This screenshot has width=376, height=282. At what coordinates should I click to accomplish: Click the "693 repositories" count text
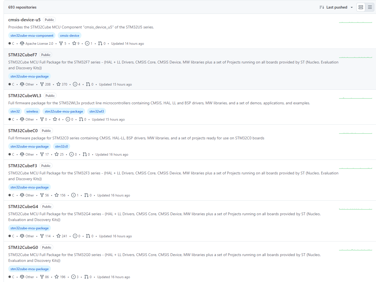coord(22,7)
